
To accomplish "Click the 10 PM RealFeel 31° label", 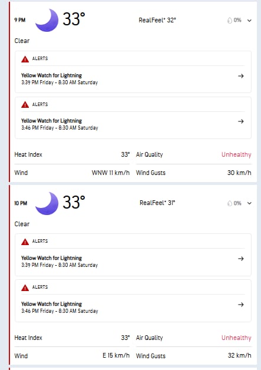I will click(x=157, y=203).
